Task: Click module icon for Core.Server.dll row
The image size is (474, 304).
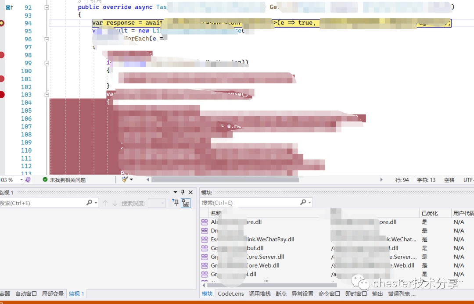Action: tap(205, 257)
